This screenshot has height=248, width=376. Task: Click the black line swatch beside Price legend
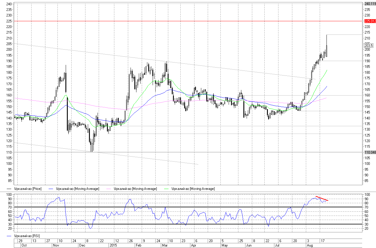[9, 189]
